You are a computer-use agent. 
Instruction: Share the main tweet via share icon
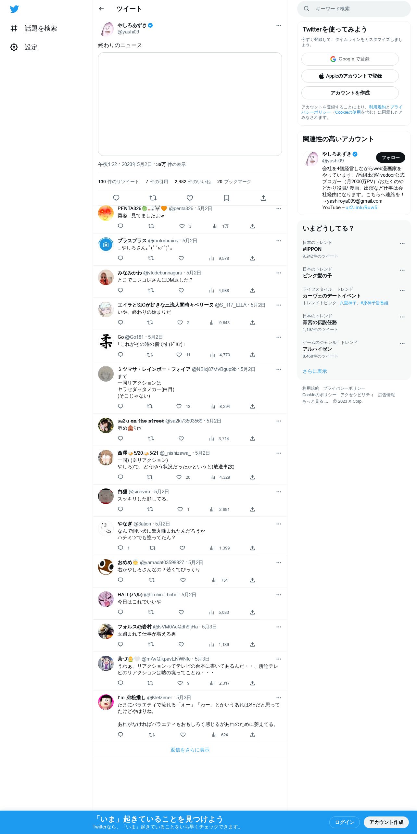pyautogui.click(x=263, y=198)
